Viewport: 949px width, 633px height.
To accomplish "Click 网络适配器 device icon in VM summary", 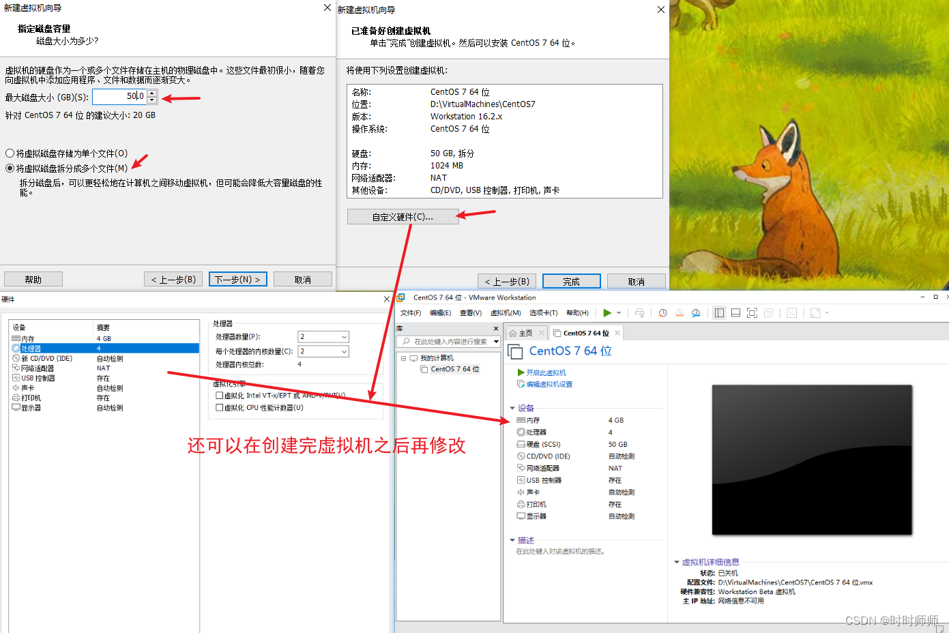I will [521, 468].
